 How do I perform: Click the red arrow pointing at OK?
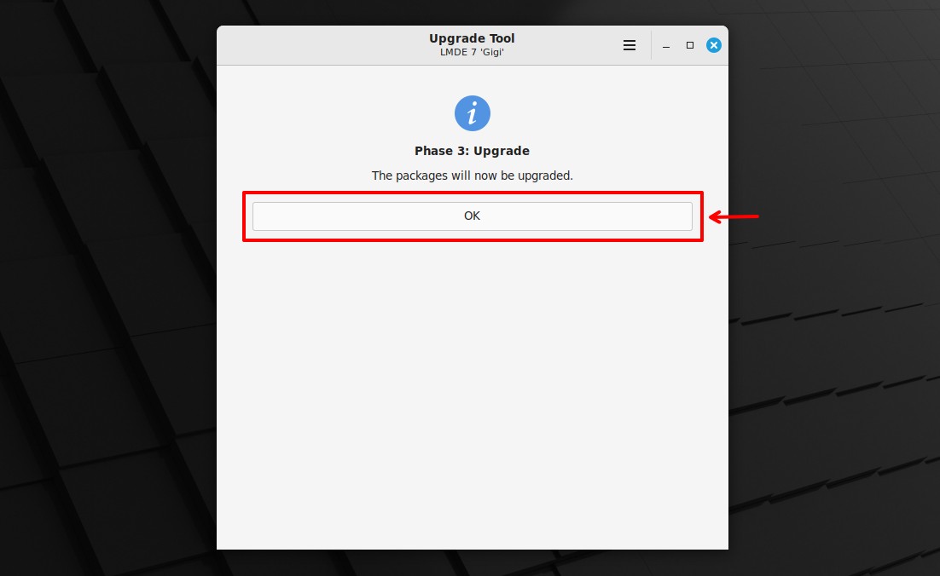click(x=734, y=216)
